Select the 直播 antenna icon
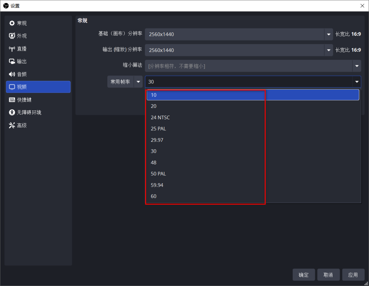Viewport: 369px width, 286px height. pos(12,49)
